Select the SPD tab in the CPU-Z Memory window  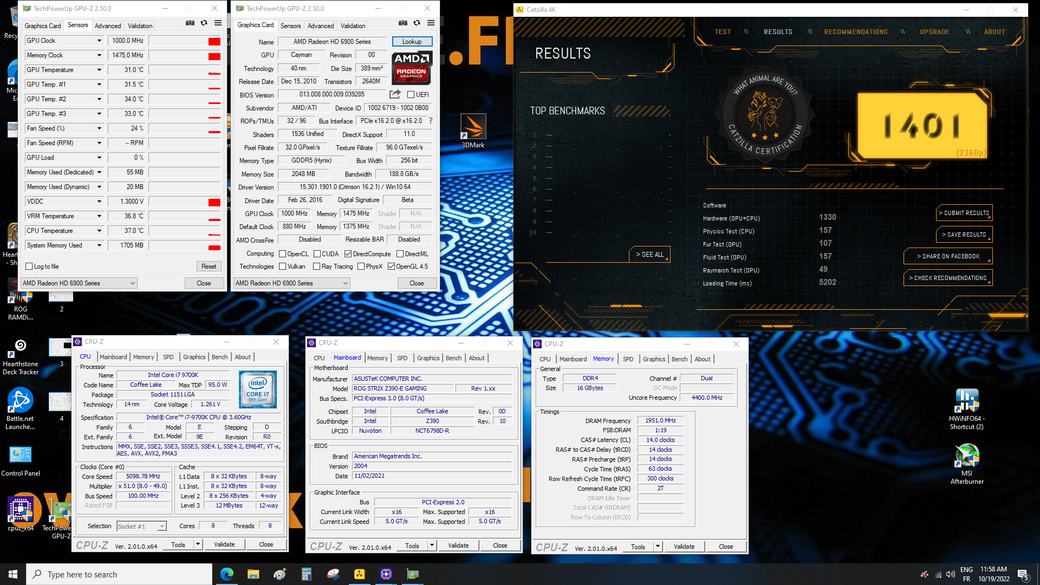(x=628, y=359)
